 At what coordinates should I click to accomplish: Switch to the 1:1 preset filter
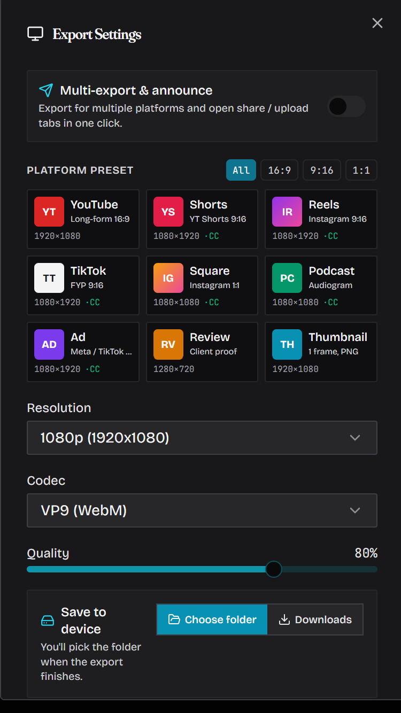coord(361,170)
